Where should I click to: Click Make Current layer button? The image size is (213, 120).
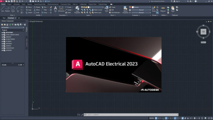click(97, 10)
